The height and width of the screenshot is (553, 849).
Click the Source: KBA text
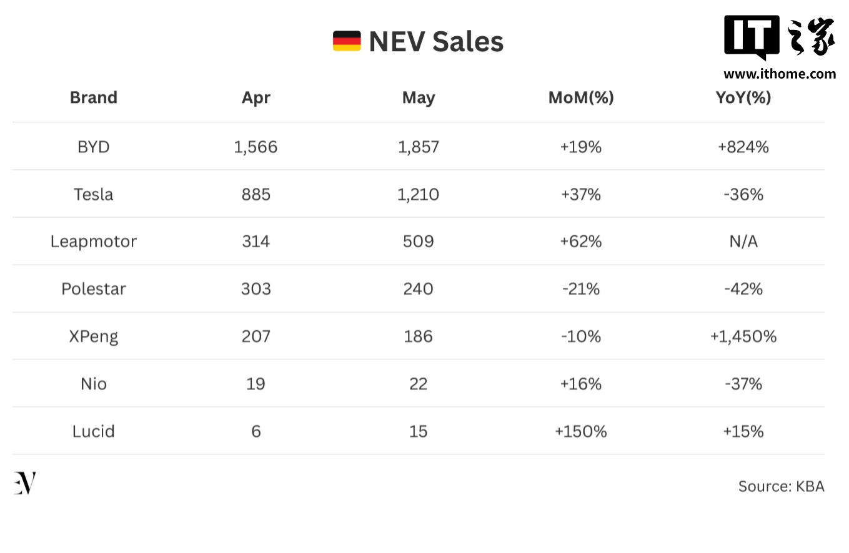click(x=781, y=486)
